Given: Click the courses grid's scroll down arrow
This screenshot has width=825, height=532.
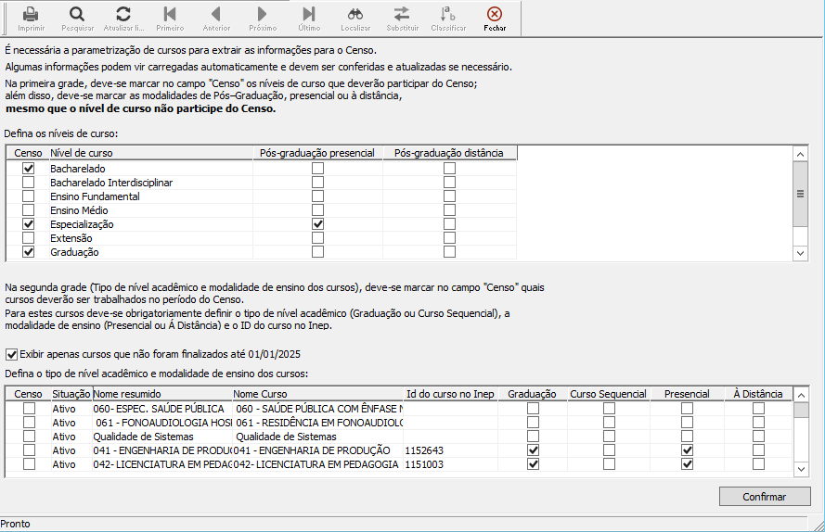Looking at the screenshot, I should [x=801, y=470].
